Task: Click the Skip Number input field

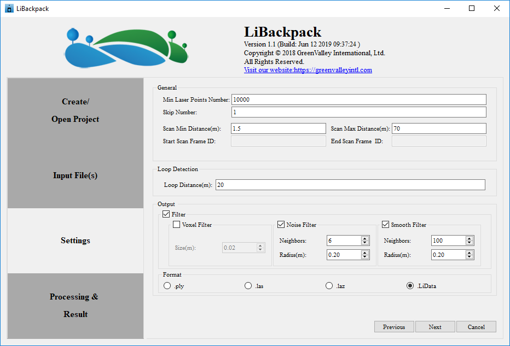Action: coord(359,112)
